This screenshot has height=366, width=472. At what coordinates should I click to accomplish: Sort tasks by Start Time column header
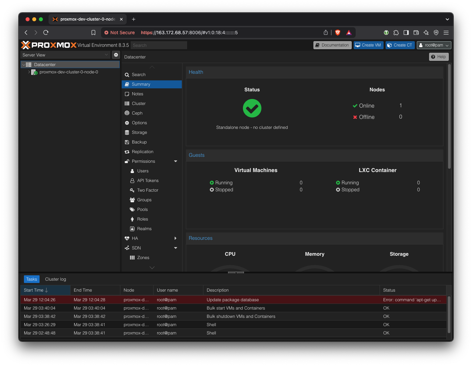click(x=34, y=290)
